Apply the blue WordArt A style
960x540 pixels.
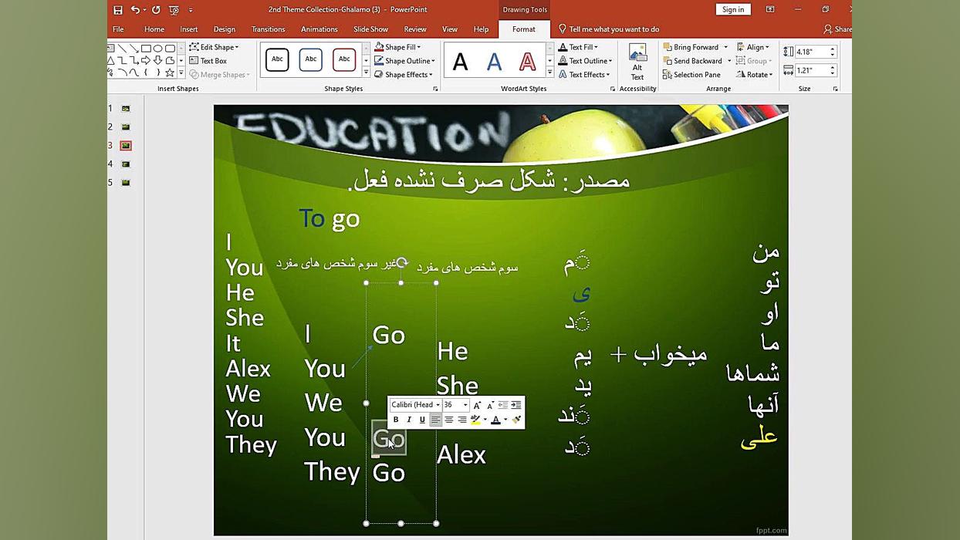494,62
